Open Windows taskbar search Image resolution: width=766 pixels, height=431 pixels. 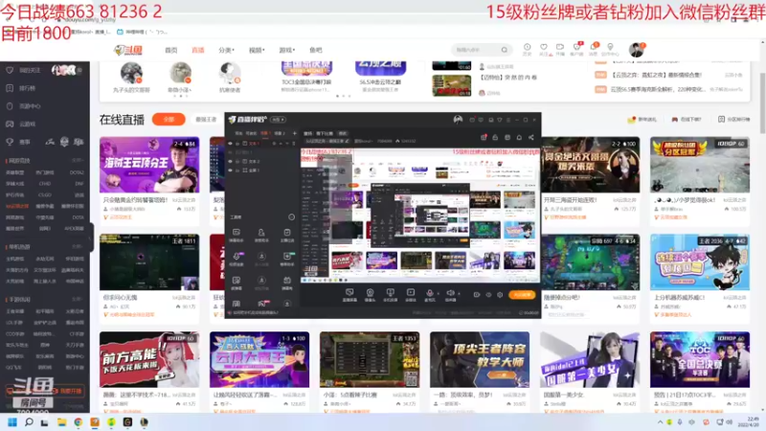[29, 422]
